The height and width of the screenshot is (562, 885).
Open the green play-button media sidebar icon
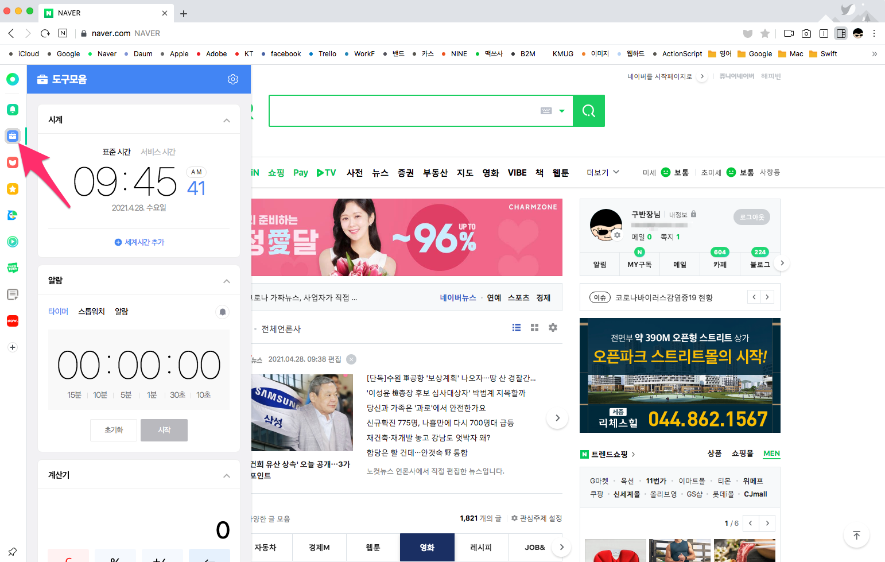(x=13, y=242)
